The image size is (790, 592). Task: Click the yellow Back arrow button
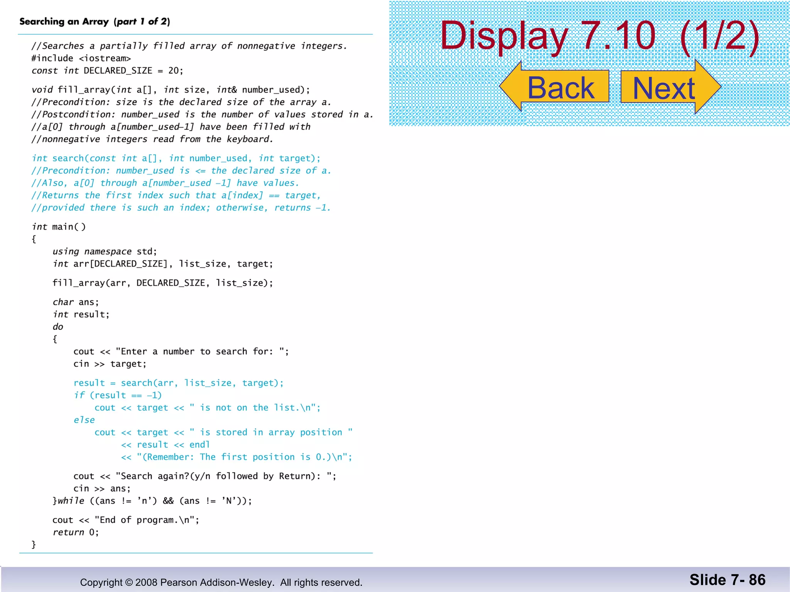[554, 87]
